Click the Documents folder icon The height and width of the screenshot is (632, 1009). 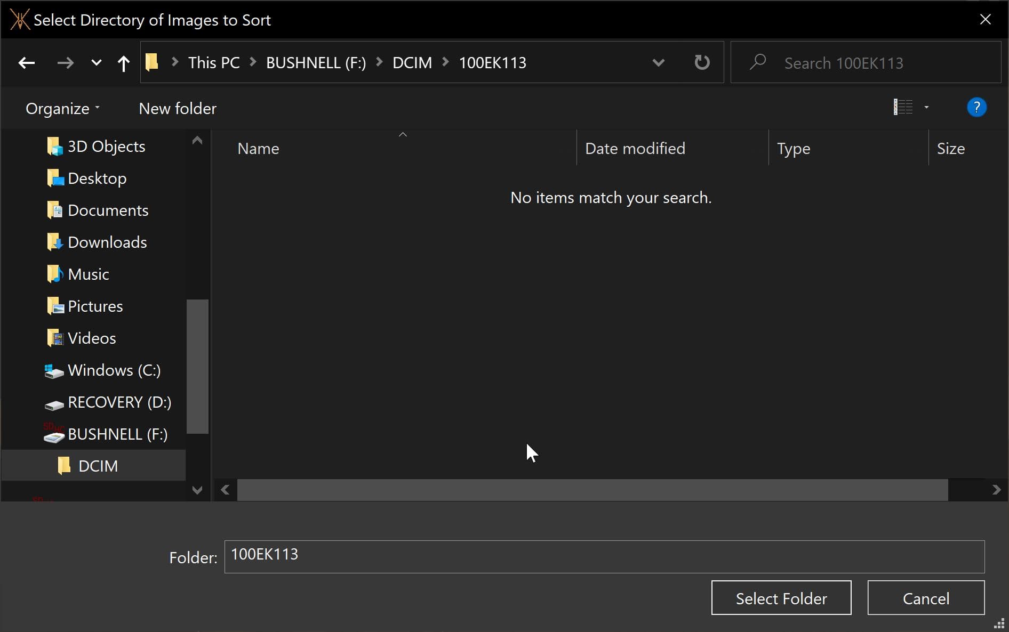pyautogui.click(x=55, y=210)
